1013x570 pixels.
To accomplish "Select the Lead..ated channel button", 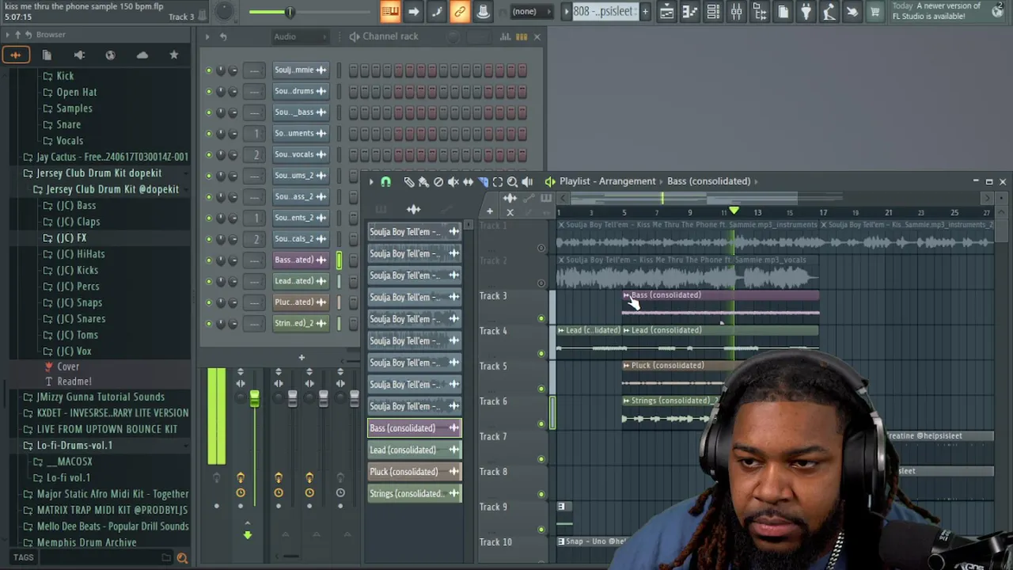I will tap(300, 281).
